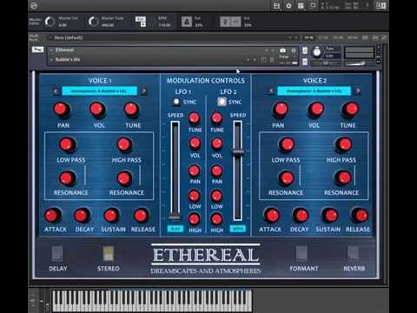Open the Voice 1 sample selection dropdown
The width and height of the screenshot is (417, 313).
click(99, 91)
